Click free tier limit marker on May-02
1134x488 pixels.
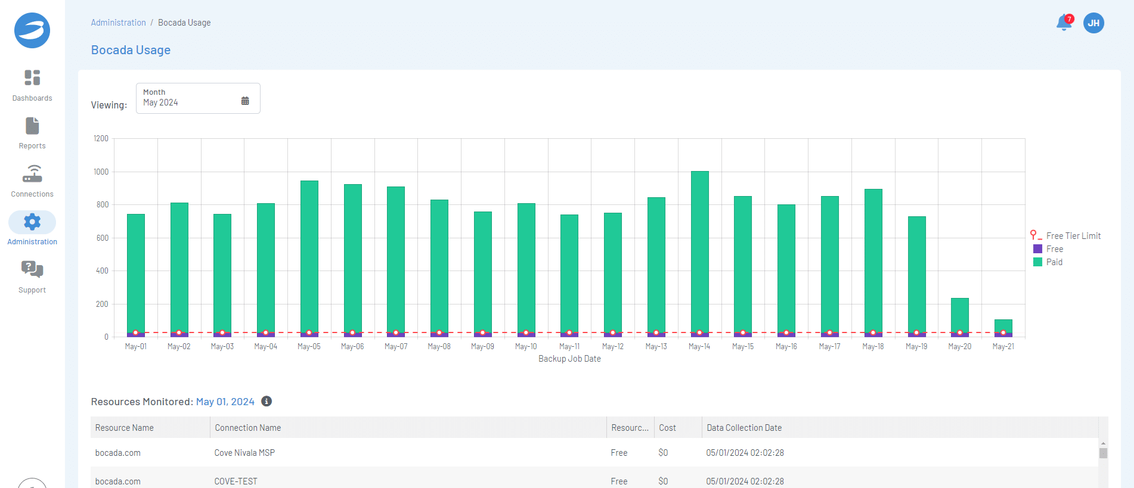[x=179, y=332]
